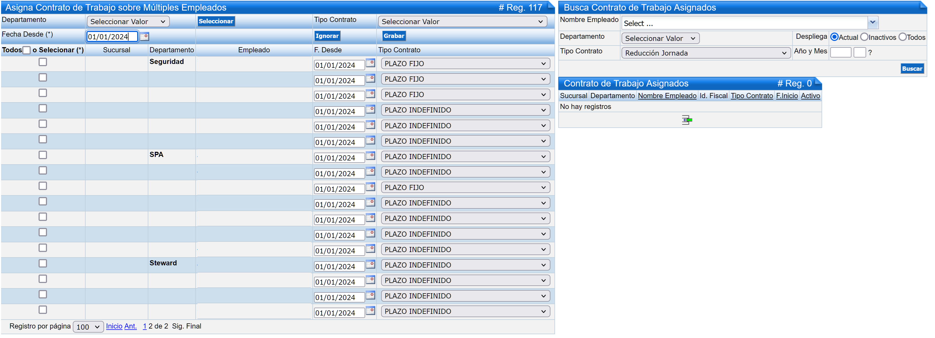The height and width of the screenshot is (338, 935).
Task: Check the Seguridad row checkbox
Action: (43, 62)
